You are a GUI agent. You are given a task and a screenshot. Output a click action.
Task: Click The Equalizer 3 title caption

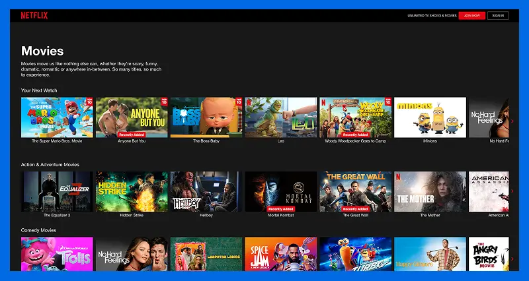(x=57, y=215)
